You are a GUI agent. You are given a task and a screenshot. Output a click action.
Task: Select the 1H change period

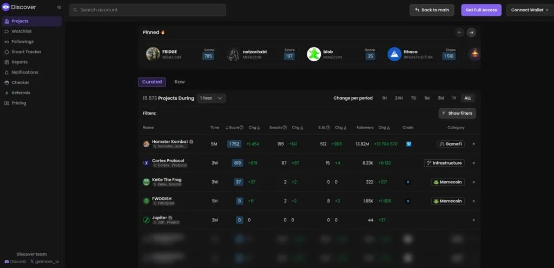point(385,99)
